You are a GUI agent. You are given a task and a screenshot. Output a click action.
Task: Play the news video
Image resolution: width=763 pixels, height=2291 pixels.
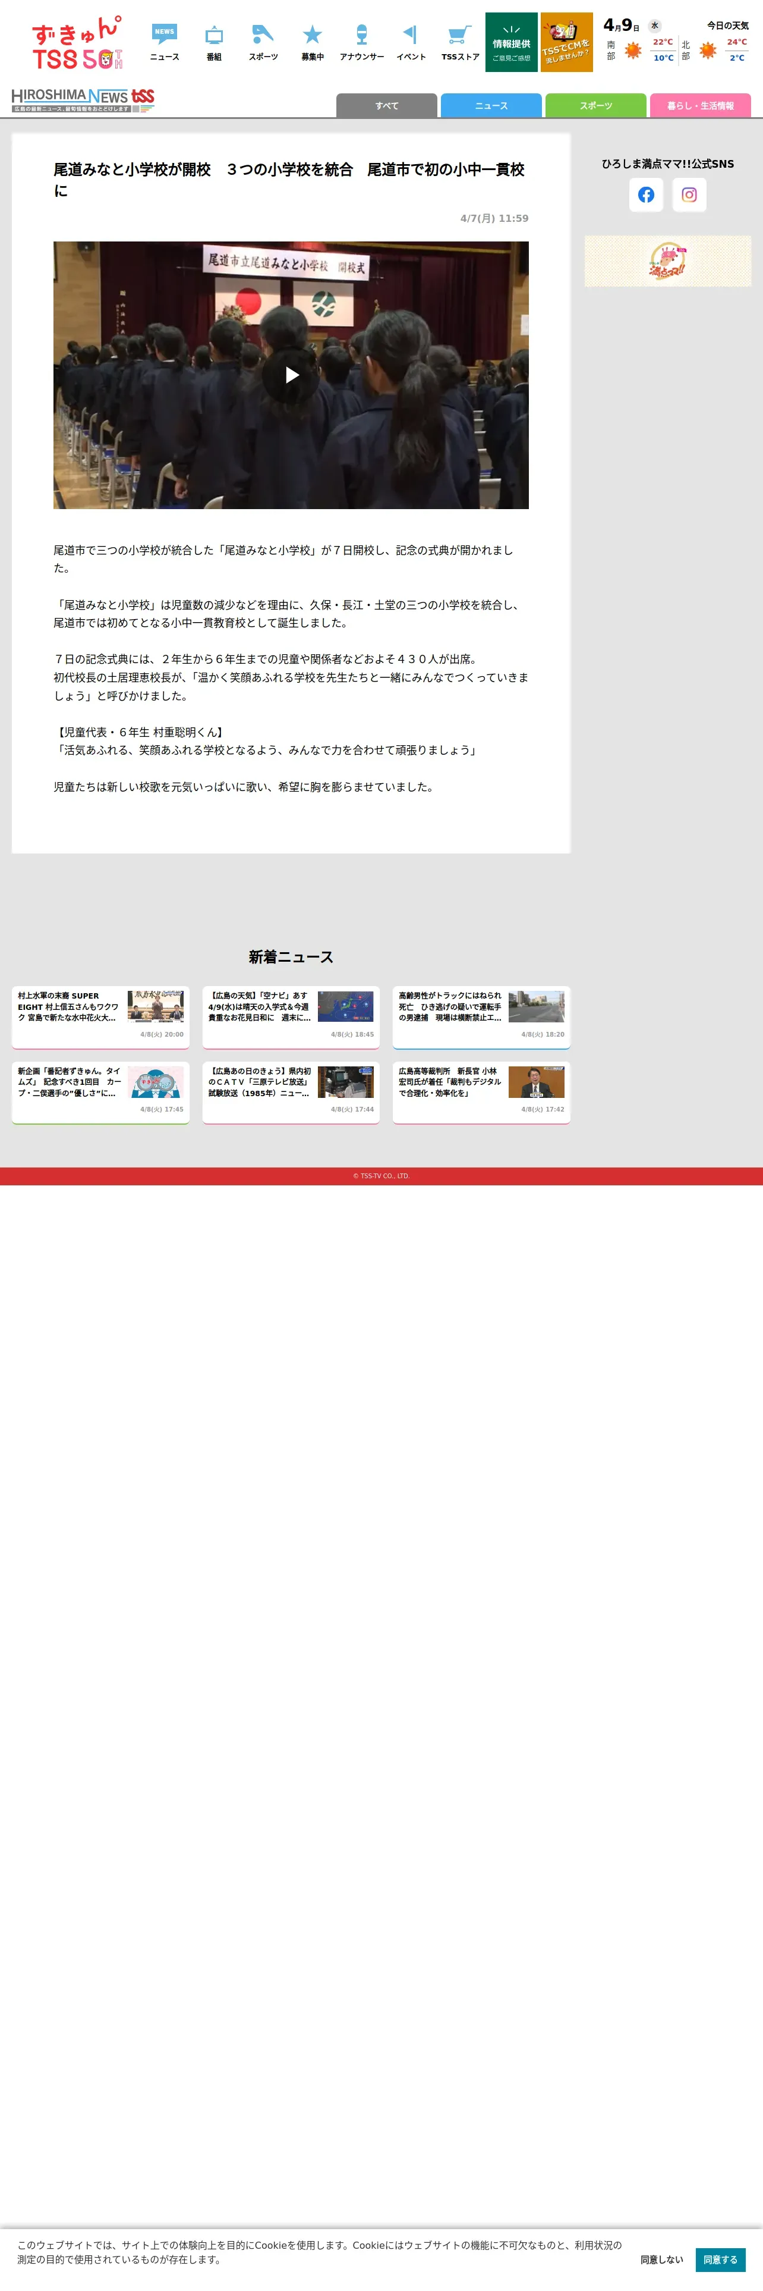tap(291, 375)
